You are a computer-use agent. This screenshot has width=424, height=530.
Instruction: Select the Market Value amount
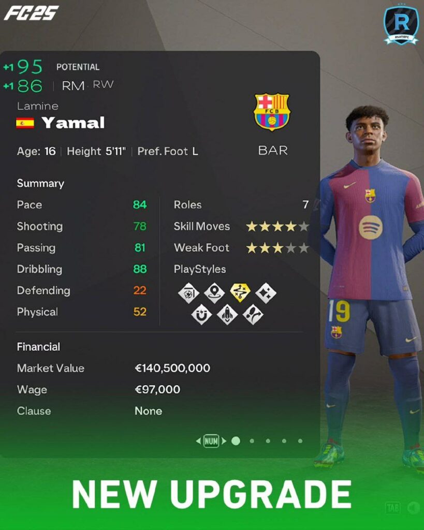point(172,368)
